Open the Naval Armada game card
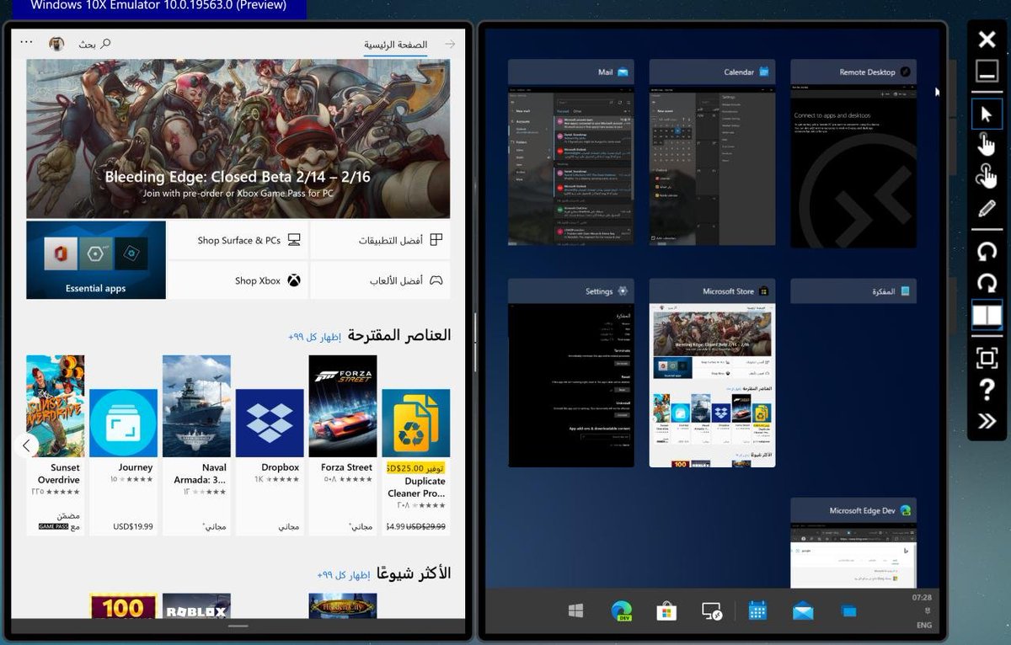This screenshot has height=645, width=1011. pyautogui.click(x=196, y=445)
